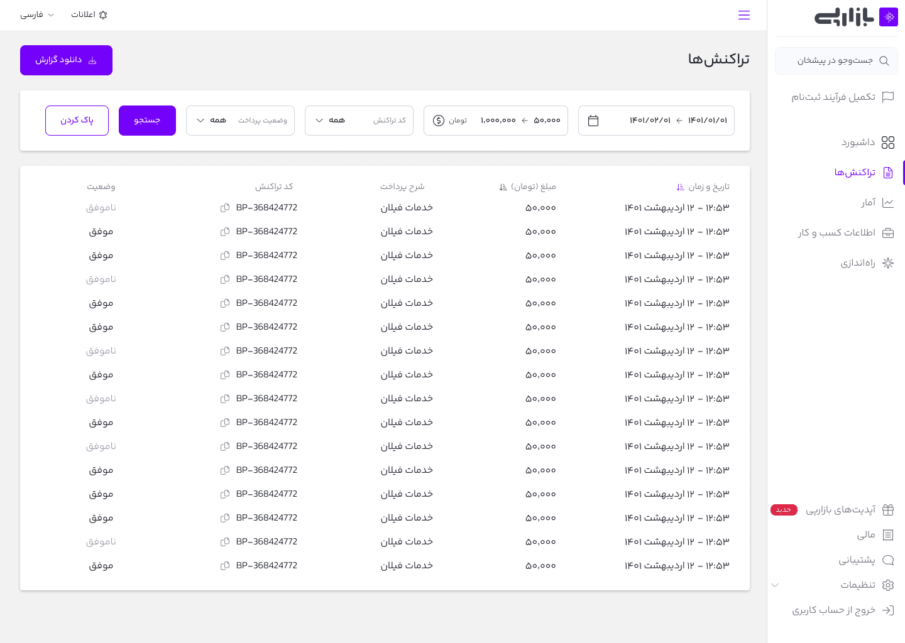Expand the تنظیمات chevron
905x643 pixels.
775,585
